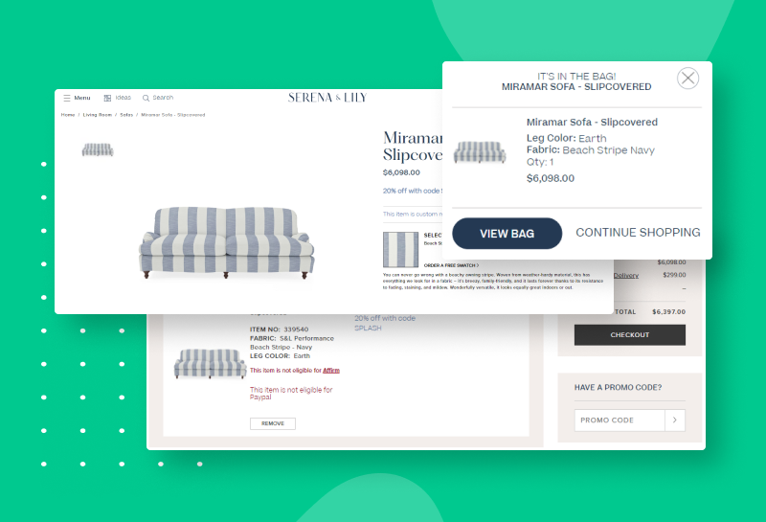The image size is (766, 522).
Task: Click ITEM NO: 339540 text
Action: pyautogui.click(x=279, y=329)
